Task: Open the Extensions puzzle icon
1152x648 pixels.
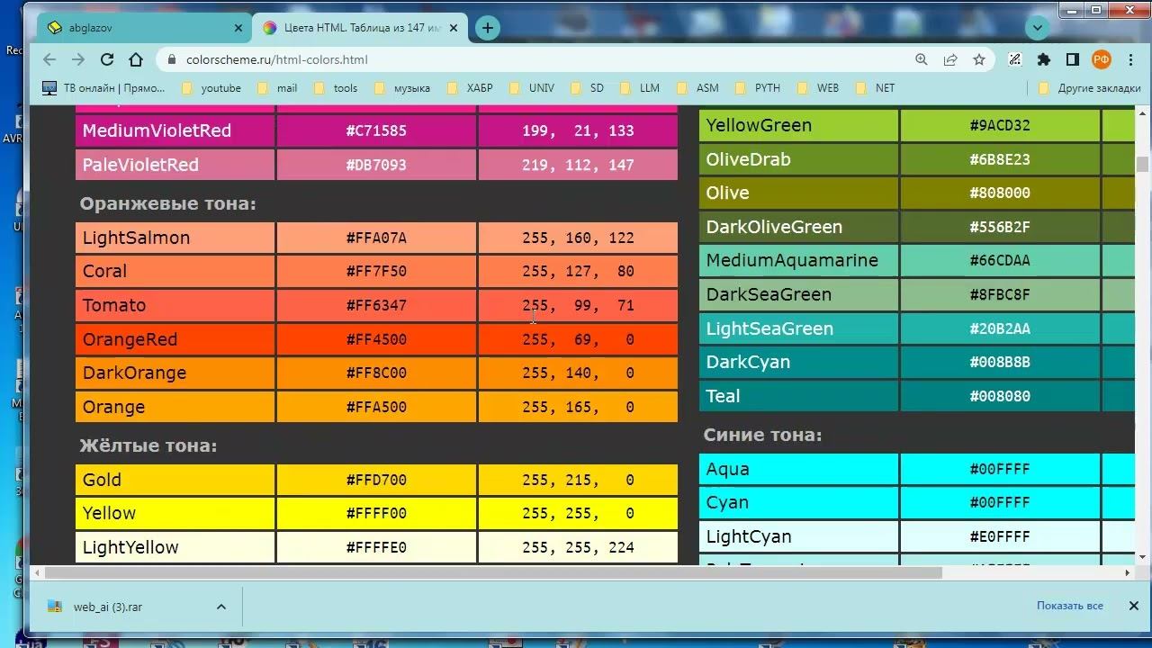Action: pyautogui.click(x=1044, y=59)
